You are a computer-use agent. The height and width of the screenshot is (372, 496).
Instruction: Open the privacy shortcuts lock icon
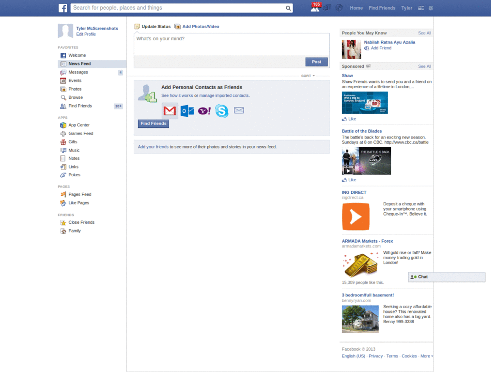(x=421, y=8)
